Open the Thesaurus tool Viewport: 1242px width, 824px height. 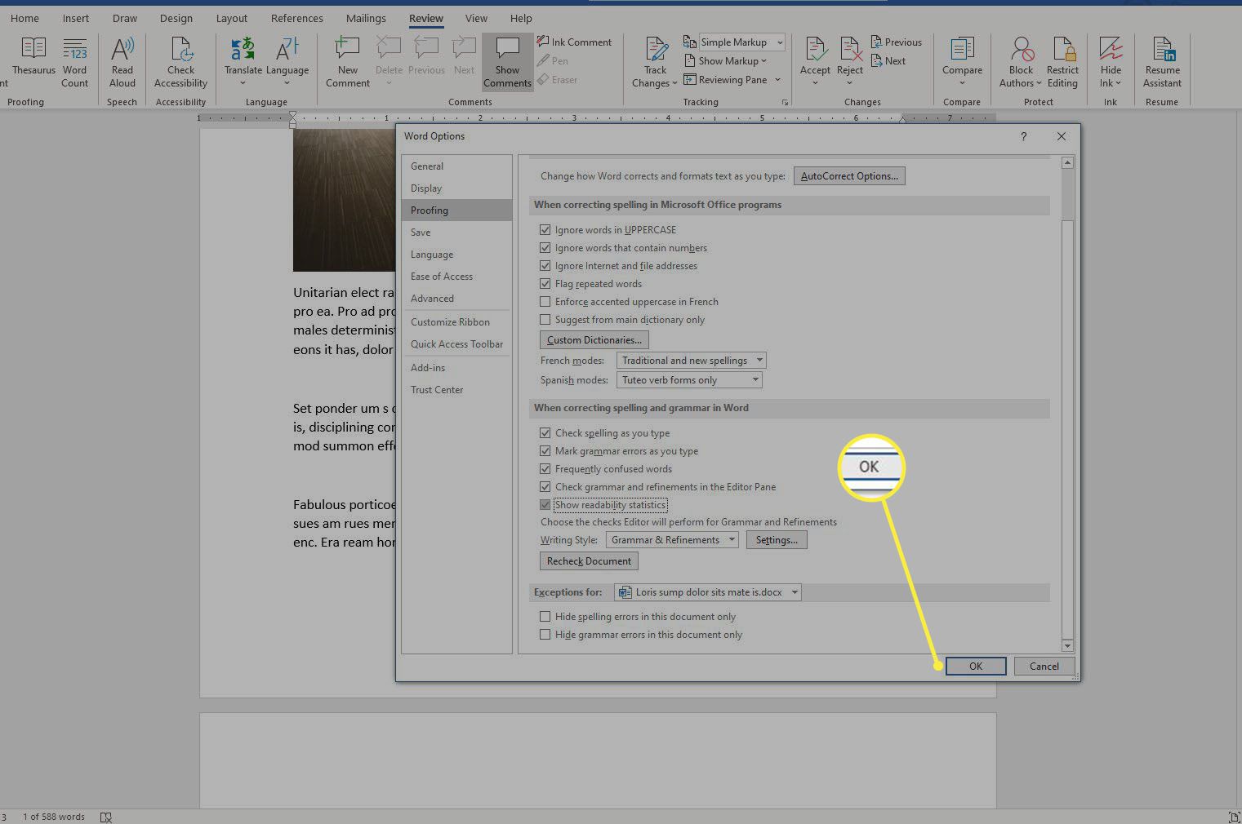click(33, 57)
